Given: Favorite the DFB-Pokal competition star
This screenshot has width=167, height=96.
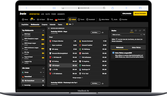Looking at the screenshot, I should [x=23, y=35].
